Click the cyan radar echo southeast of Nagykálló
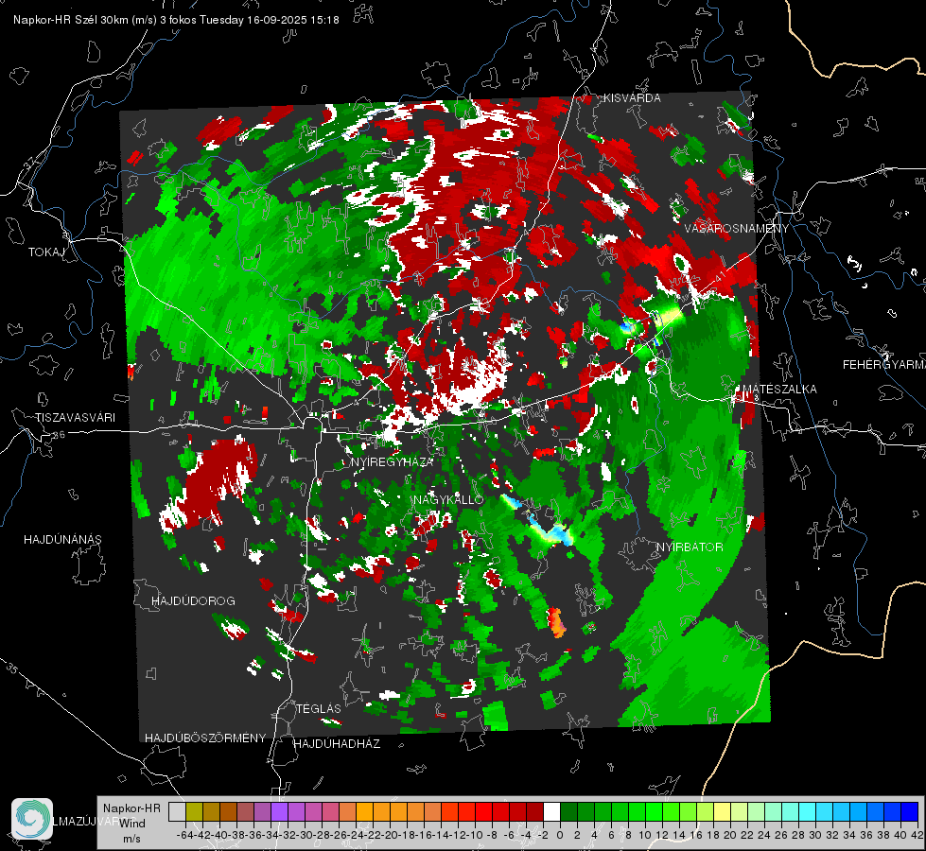The width and height of the screenshot is (926, 851). (x=550, y=530)
